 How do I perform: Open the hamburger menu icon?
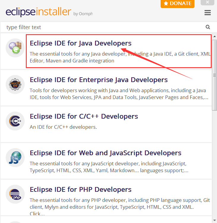pos(208,13)
